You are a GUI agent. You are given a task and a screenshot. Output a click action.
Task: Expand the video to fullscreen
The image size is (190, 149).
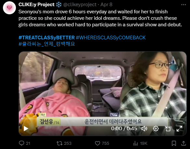179,129
